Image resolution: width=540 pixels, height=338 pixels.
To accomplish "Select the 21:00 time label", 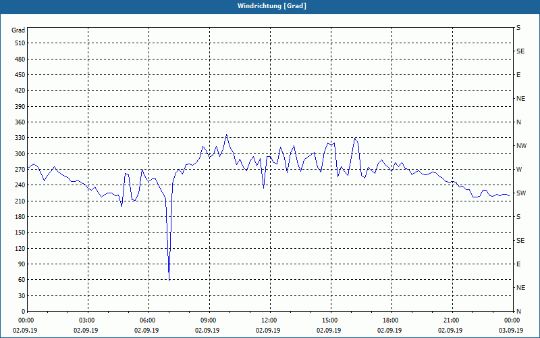I will pos(452,320).
